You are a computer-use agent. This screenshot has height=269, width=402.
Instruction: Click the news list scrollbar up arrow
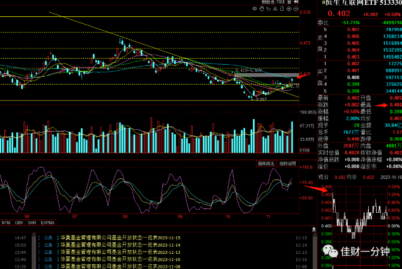(34, 234)
